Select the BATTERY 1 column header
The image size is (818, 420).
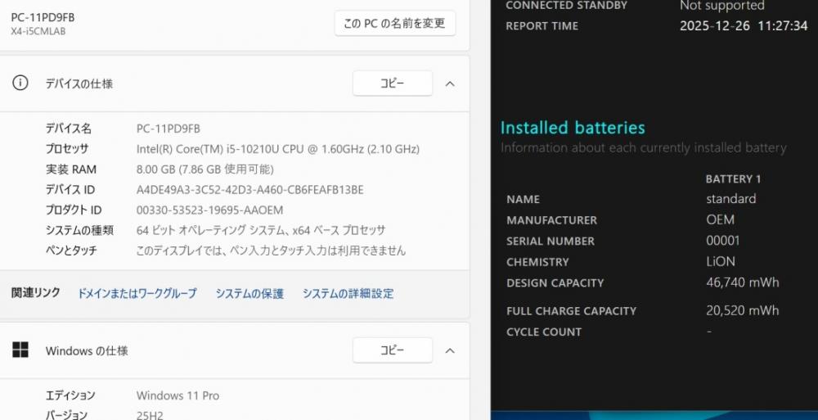tap(733, 179)
